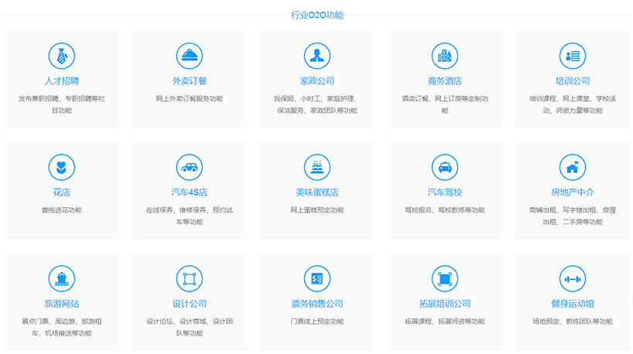Open the ID card icon for 培训公司
The image size is (633, 354).
tap(572, 56)
